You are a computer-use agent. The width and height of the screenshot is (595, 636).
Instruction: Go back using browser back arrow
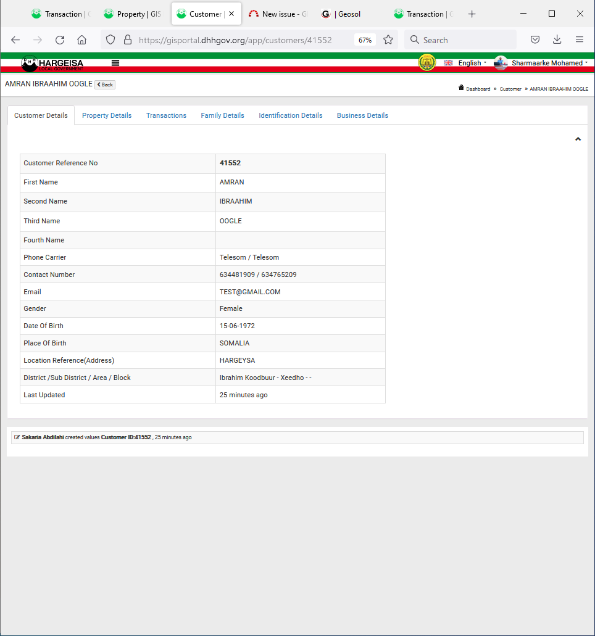(x=15, y=39)
